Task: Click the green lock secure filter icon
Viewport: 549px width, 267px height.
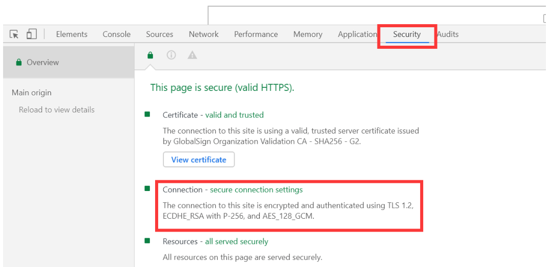Action: 150,55
